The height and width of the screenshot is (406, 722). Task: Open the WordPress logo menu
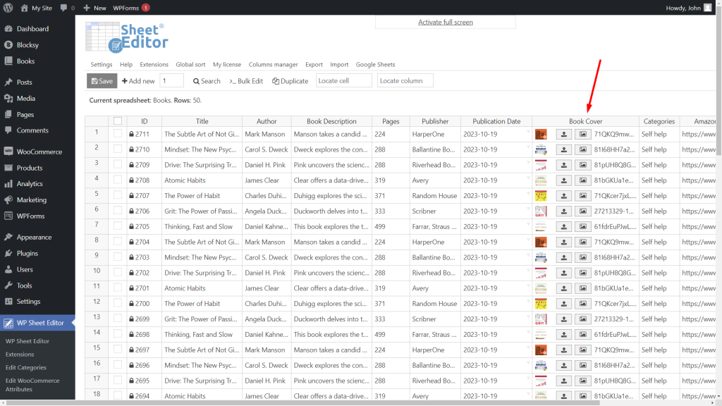coord(8,8)
